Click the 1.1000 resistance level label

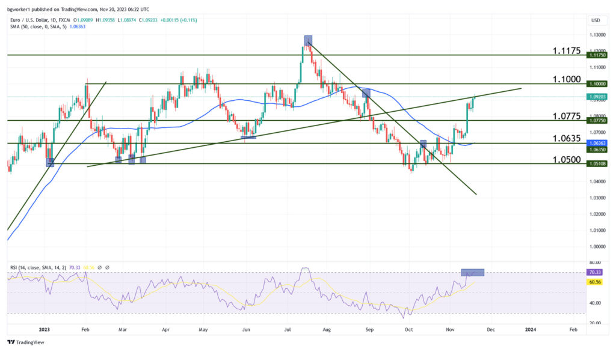[567, 79]
